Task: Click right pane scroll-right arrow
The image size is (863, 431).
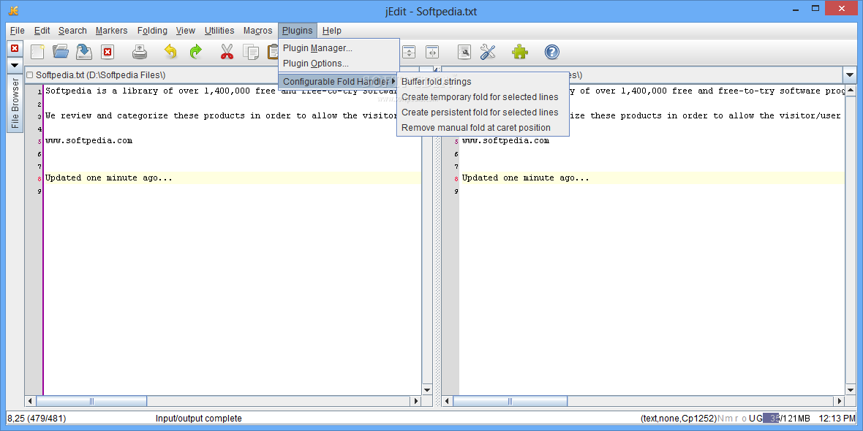Action: click(x=839, y=401)
